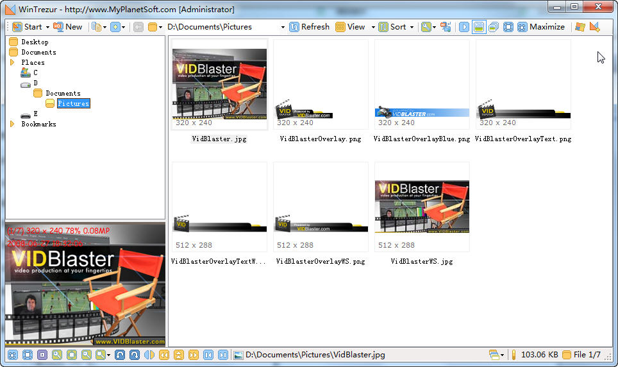Click full screen frame icon left of Maximize
The width and height of the screenshot is (618, 367).
click(x=508, y=27)
